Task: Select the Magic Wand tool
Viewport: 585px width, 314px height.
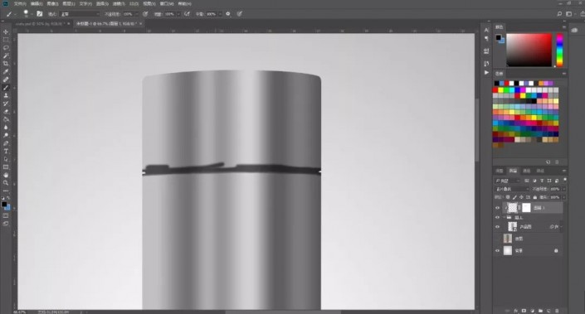Action: coord(6,56)
